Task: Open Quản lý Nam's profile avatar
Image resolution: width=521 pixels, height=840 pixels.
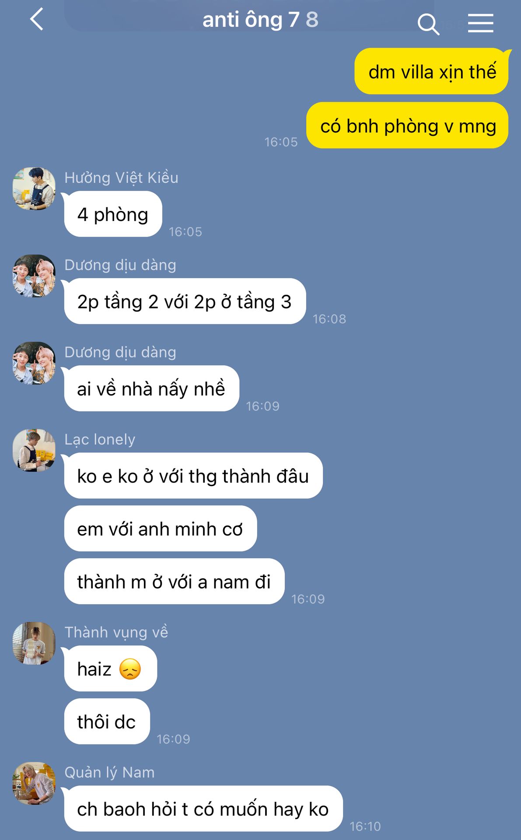Action: [x=34, y=783]
